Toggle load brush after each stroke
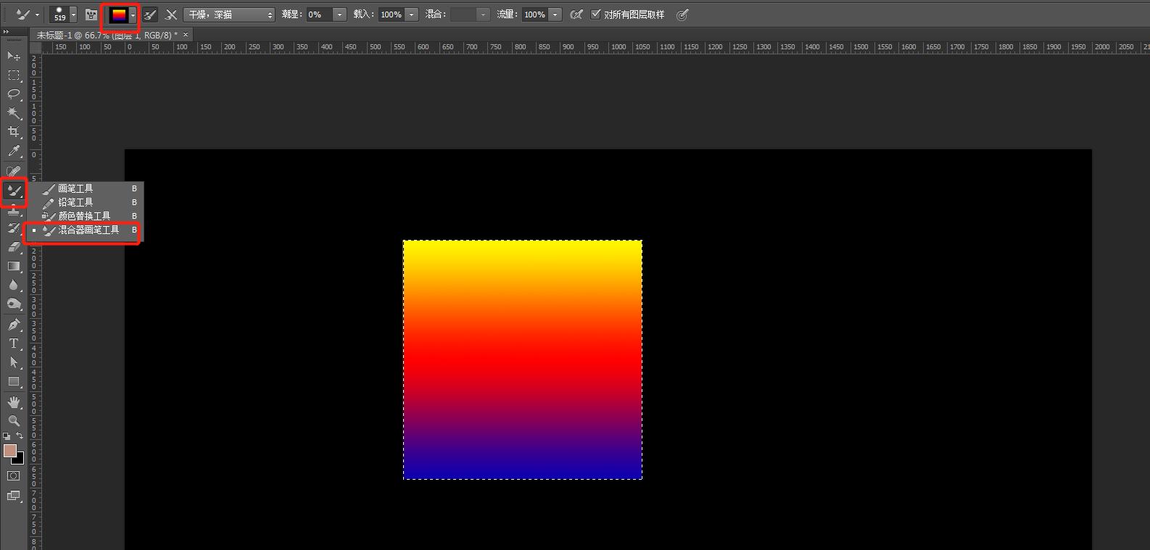Screen dimensions: 1150x550 coord(150,14)
